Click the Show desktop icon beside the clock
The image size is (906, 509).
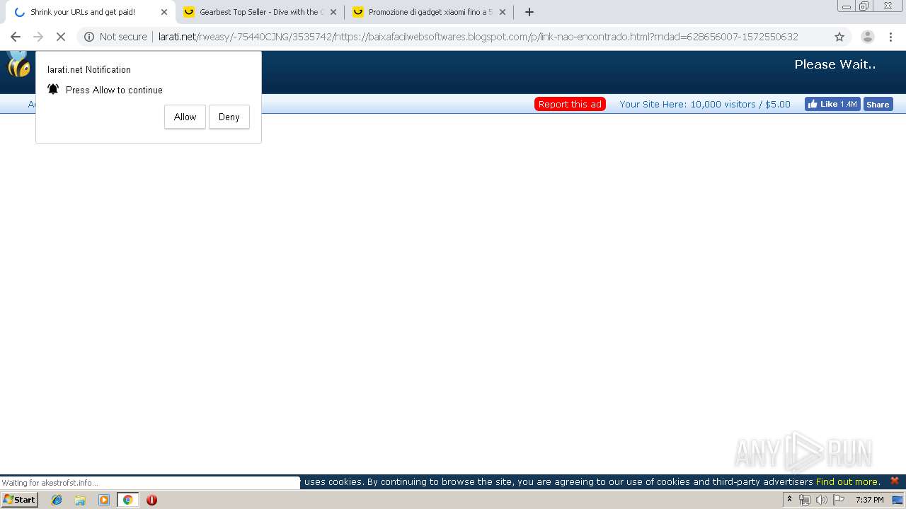(898, 500)
